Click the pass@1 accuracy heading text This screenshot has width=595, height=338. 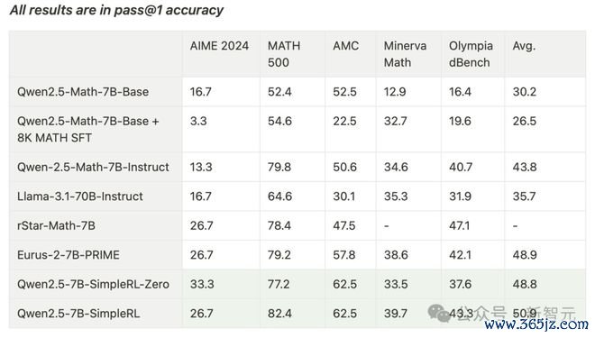(169, 10)
